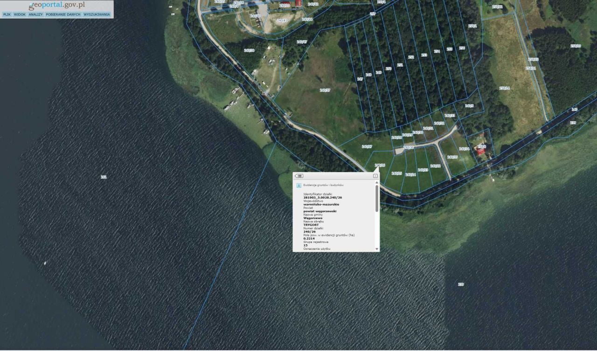Select parcel 240/27 on the map

367,146
